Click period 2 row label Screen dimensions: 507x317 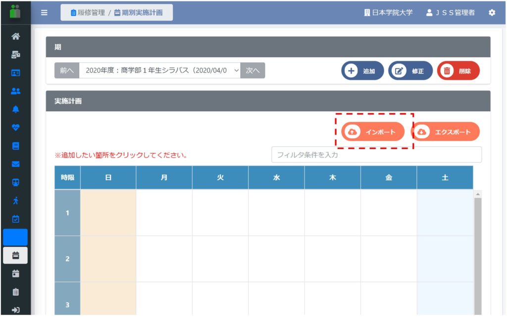pyautogui.click(x=67, y=259)
